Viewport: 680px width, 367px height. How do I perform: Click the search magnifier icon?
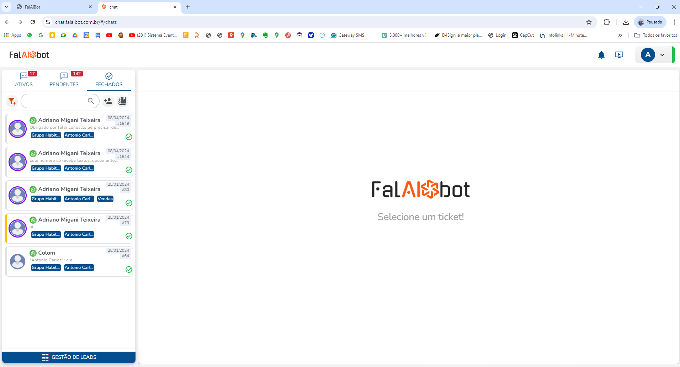click(x=91, y=101)
